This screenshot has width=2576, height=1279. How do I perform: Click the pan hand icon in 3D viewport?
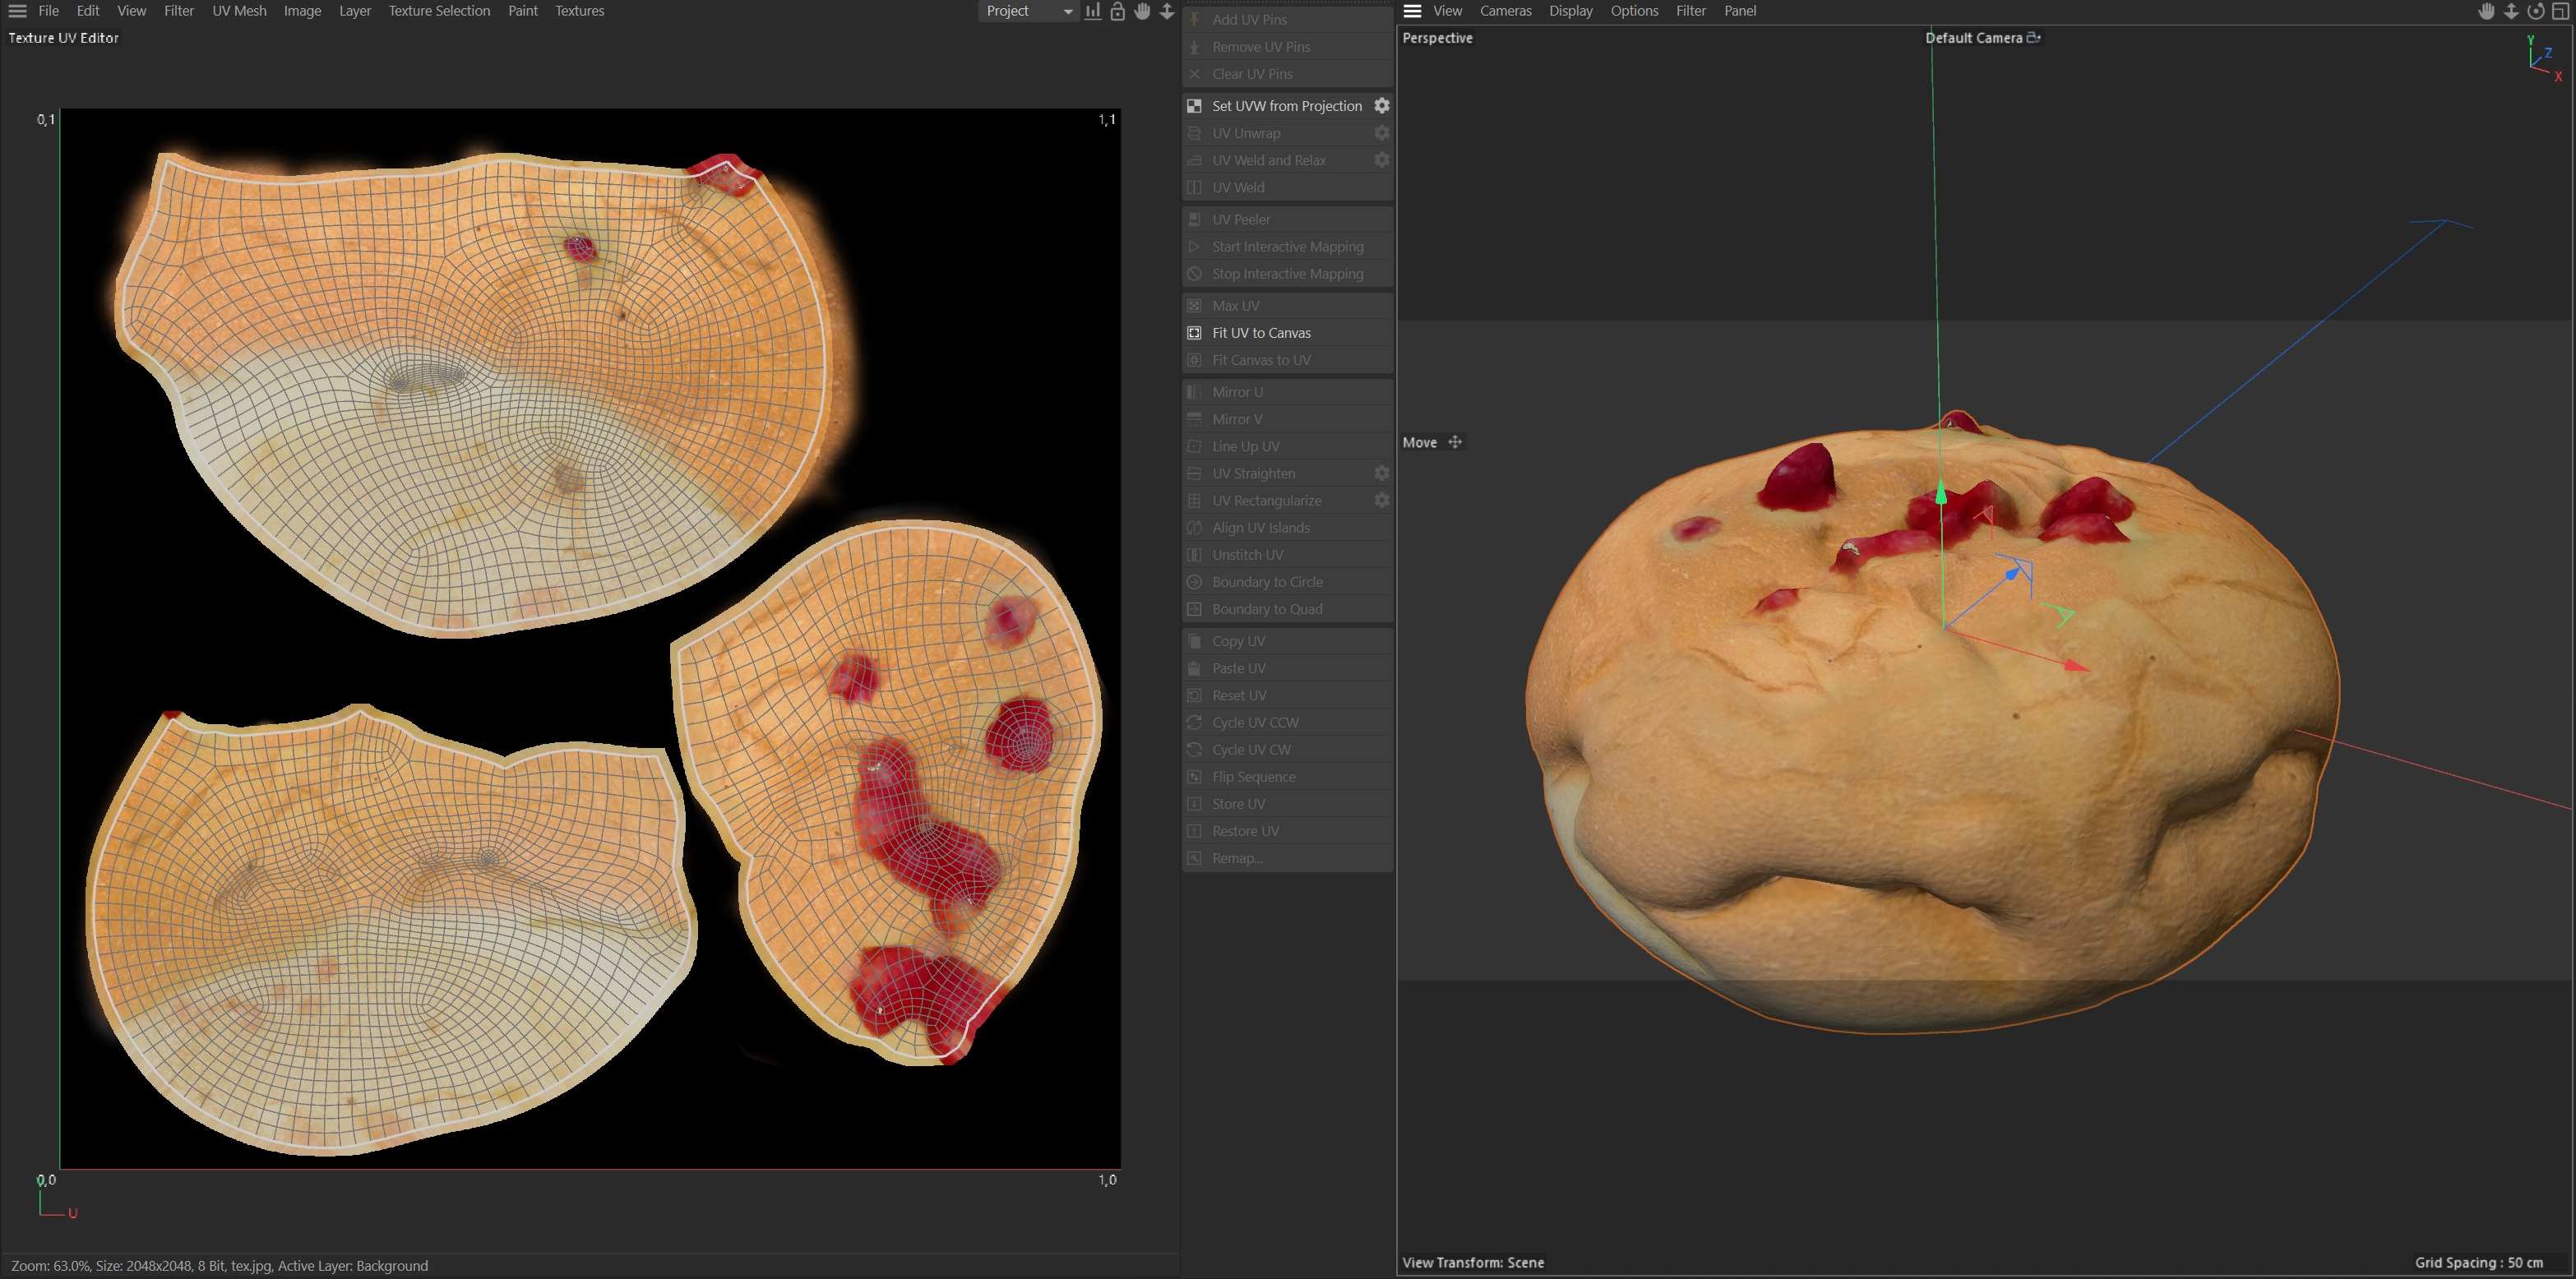2486,11
